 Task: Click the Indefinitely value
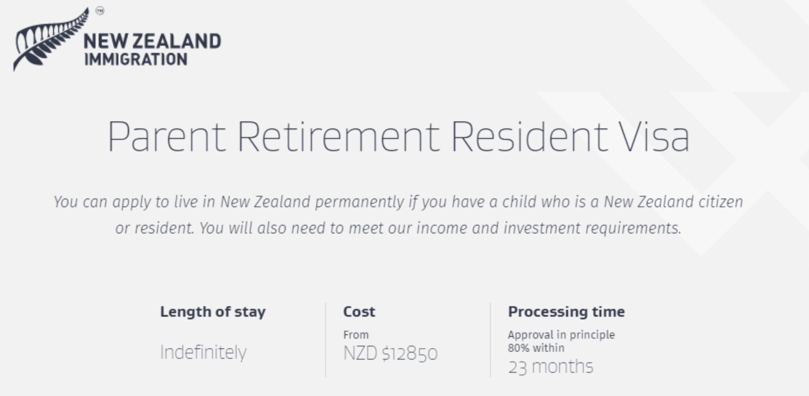pos(203,352)
